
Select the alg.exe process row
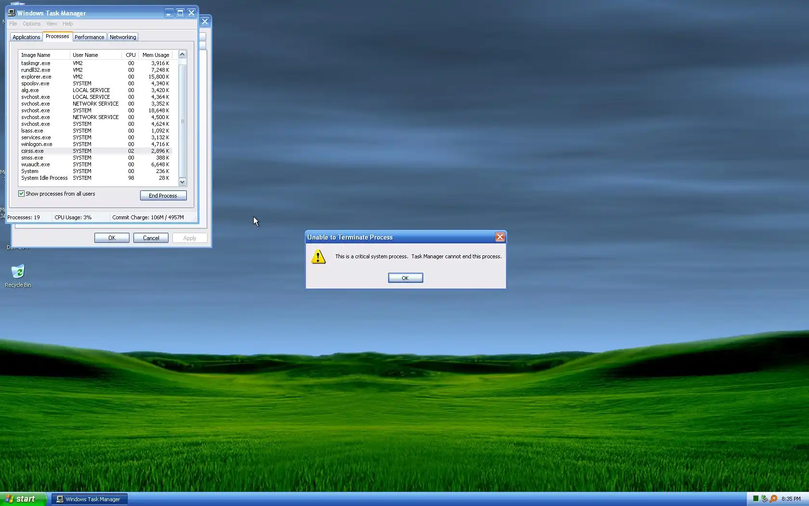95,90
